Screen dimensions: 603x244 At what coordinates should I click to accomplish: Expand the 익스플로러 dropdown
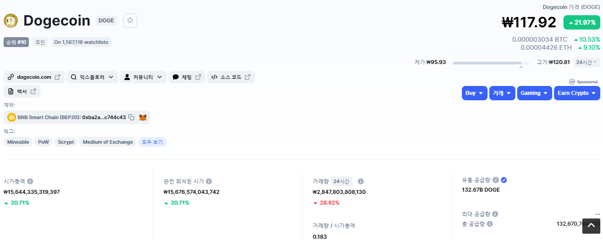click(93, 77)
